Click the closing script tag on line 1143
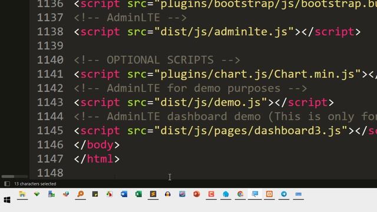377x212 pixels. click(305, 102)
